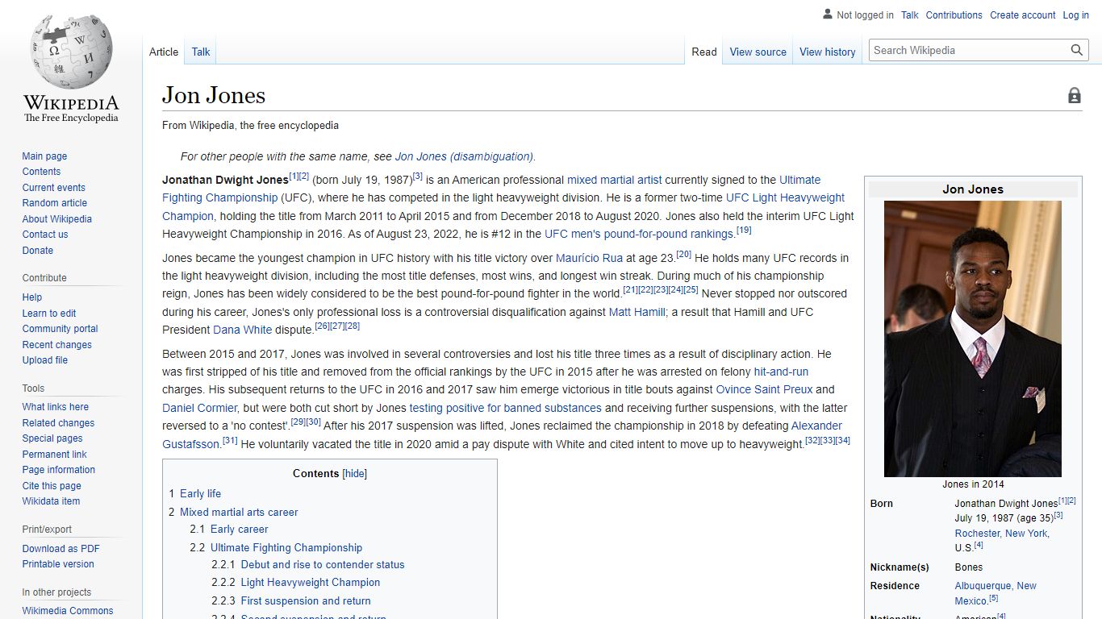This screenshot has height=619, width=1102.
Task: Open Learn to edit link
Action: pyautogui.click(x=49, y=314)
